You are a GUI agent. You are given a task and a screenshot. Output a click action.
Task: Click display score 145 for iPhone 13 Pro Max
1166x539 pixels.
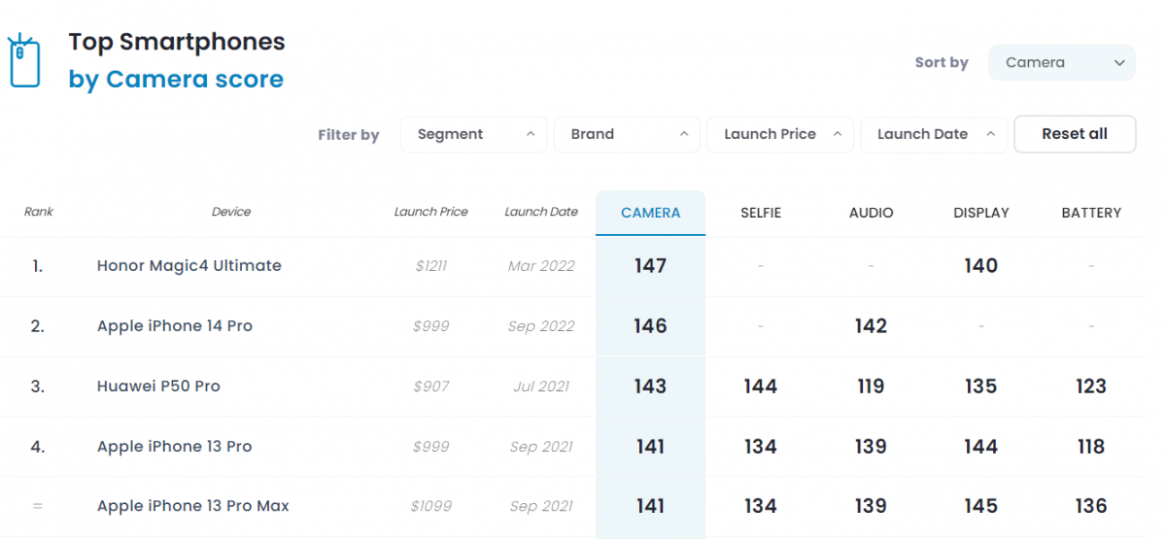pyautogui.click(x=981, y=507)
